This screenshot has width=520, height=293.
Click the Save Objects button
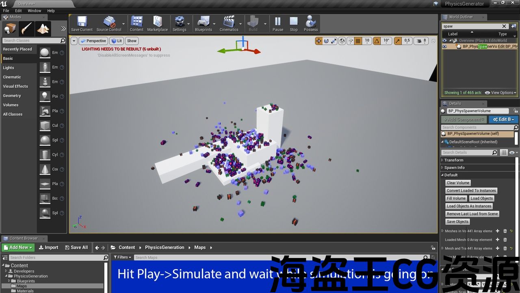(x=457, y=221)
